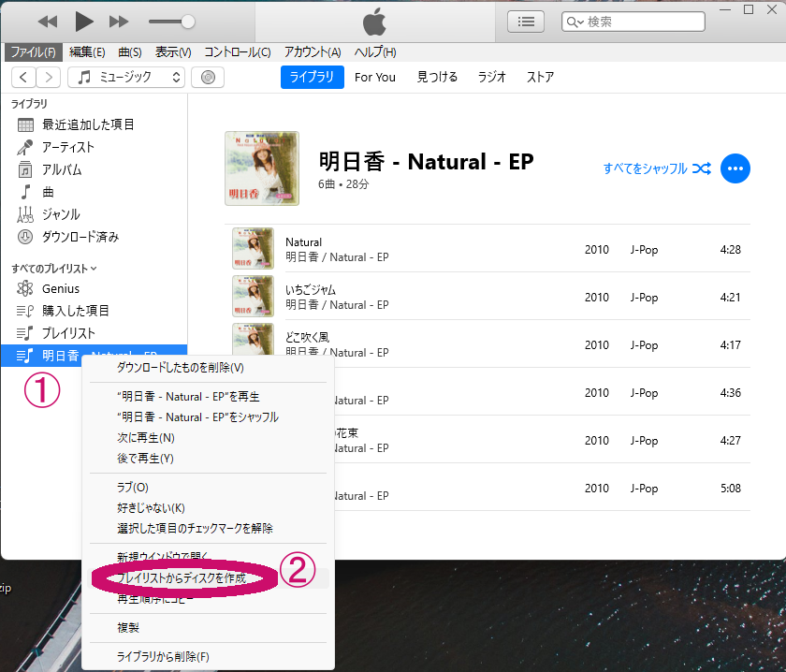Select the 明日香 - Natural - EP playlist
The height and width of the screenshot is (672, 786).
click(95, 356)
